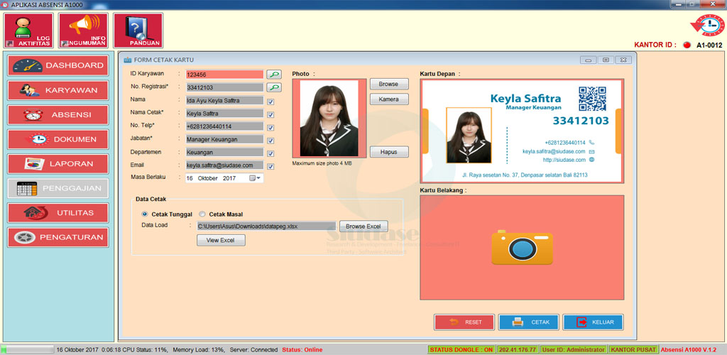Click the Jabatan input field
This screenshot has height=355, width=727.
224,139
